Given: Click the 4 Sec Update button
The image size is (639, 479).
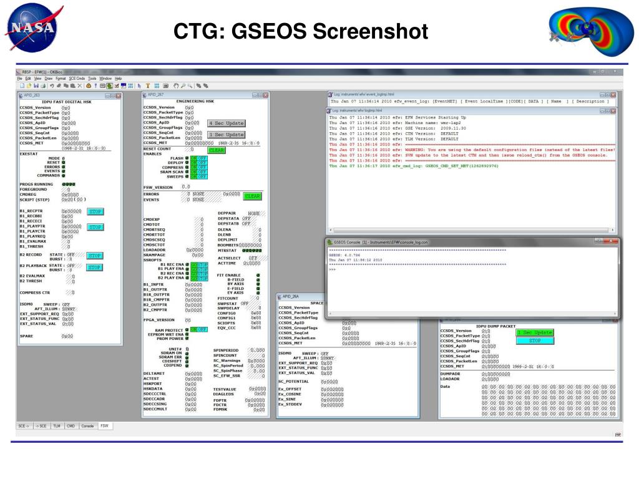Looking at the screenshot, I should coord(227,123).
